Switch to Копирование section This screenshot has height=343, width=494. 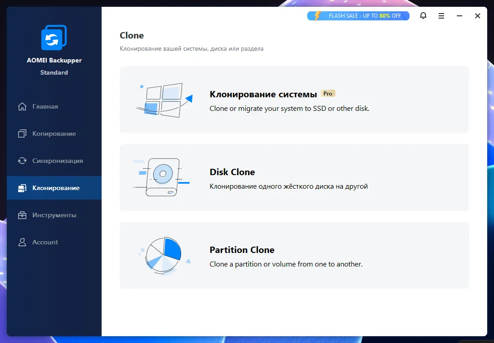pos(54,133)
